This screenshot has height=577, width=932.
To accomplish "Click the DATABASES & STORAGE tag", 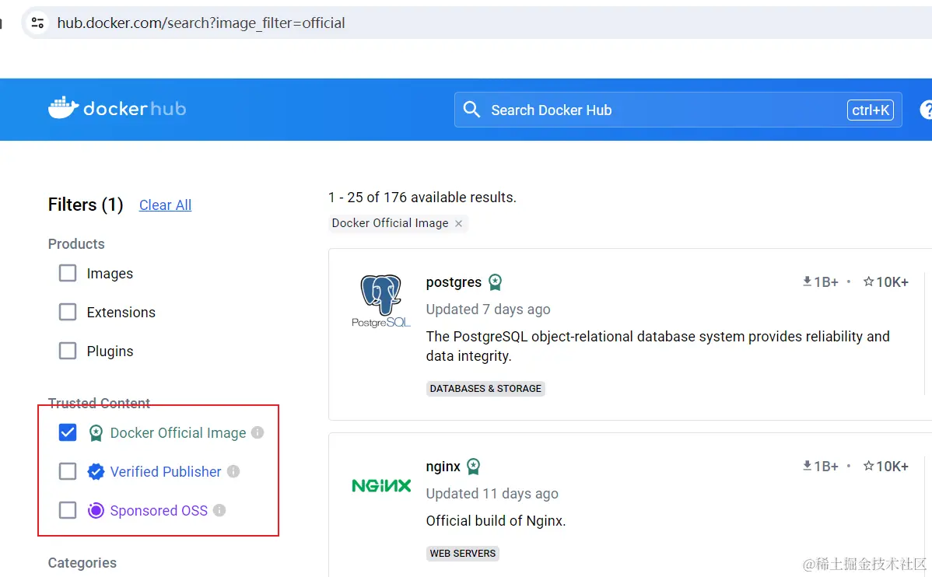I will [485, 389].
